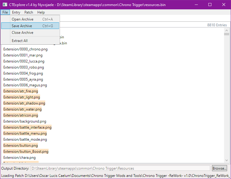Select Extension/battle_mode.png entry
This screenshot has width=231, height=179.
coord(25,139)
